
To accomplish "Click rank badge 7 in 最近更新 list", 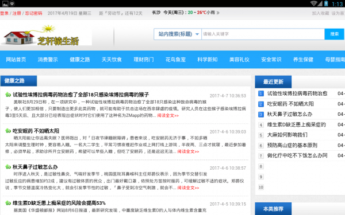I will click(x=260, y=156).
